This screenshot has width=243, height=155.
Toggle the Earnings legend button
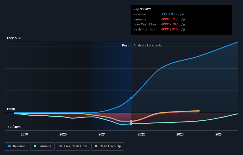[42, 146]
